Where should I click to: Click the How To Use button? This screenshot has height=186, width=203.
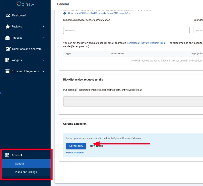97,146
